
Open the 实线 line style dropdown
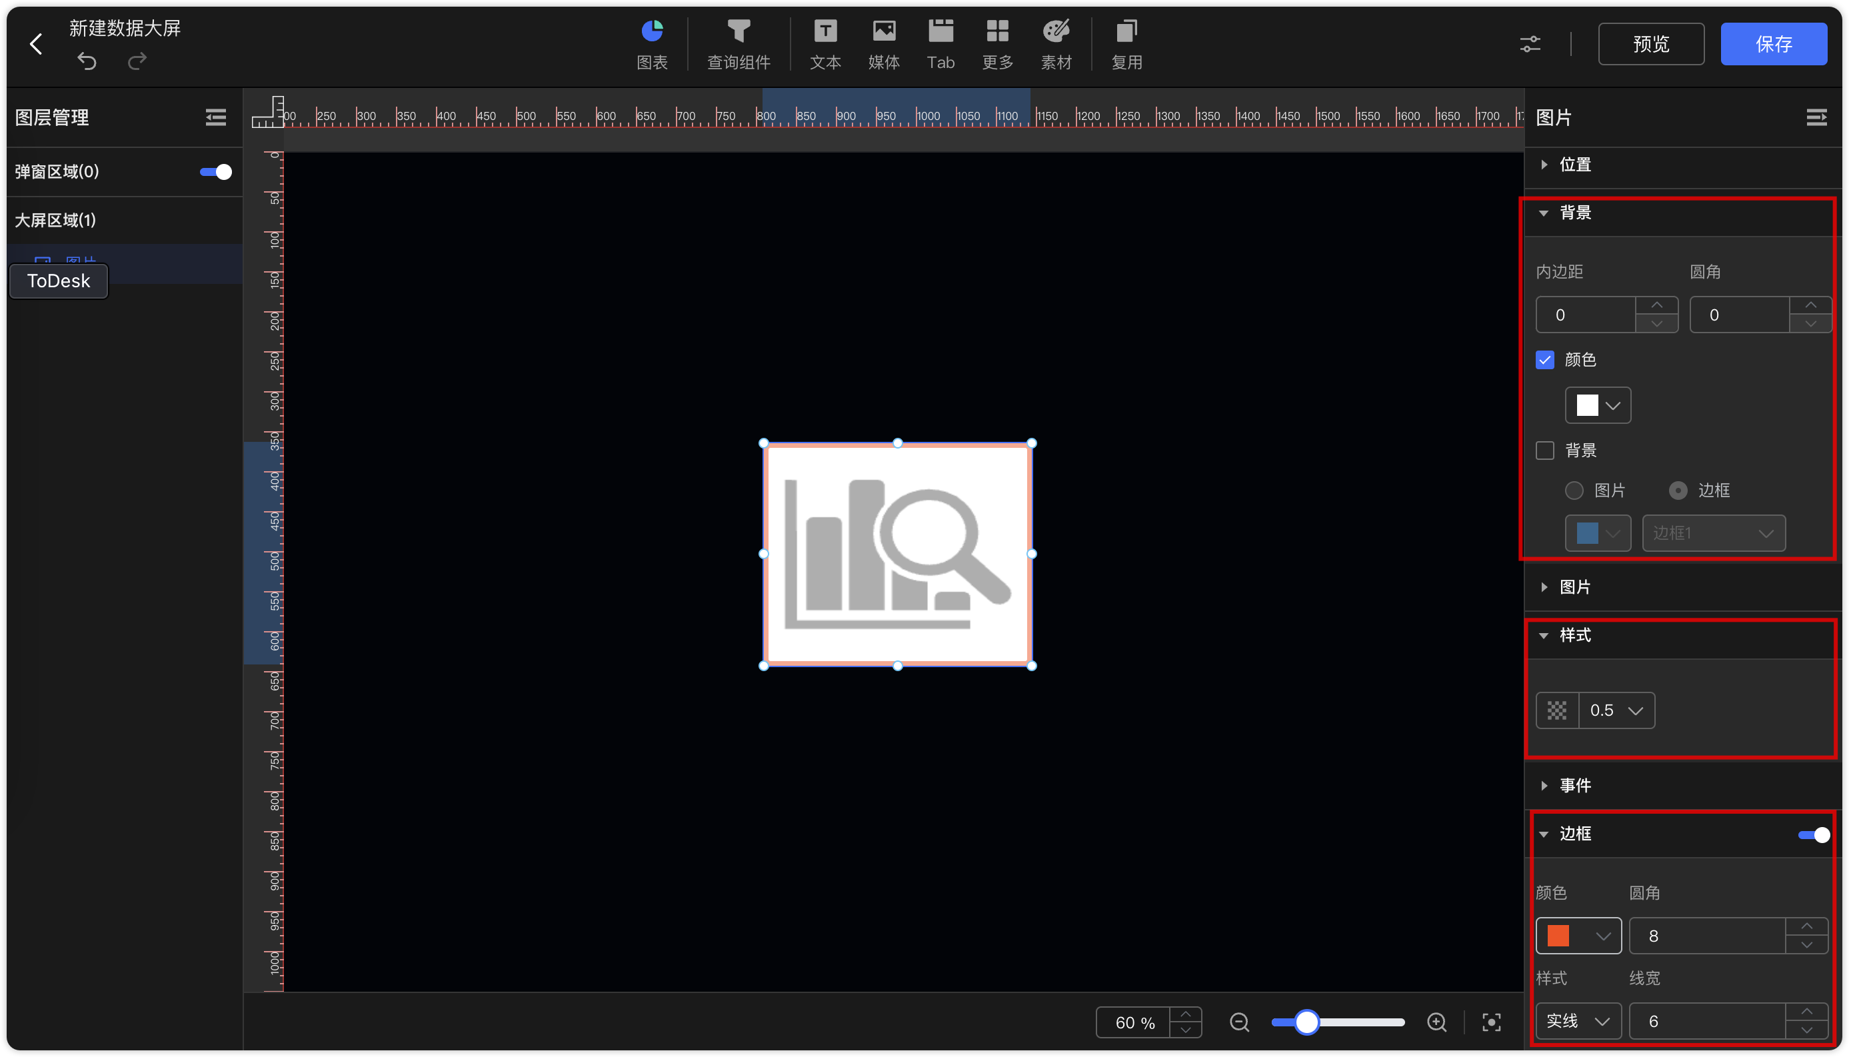1578,1022
